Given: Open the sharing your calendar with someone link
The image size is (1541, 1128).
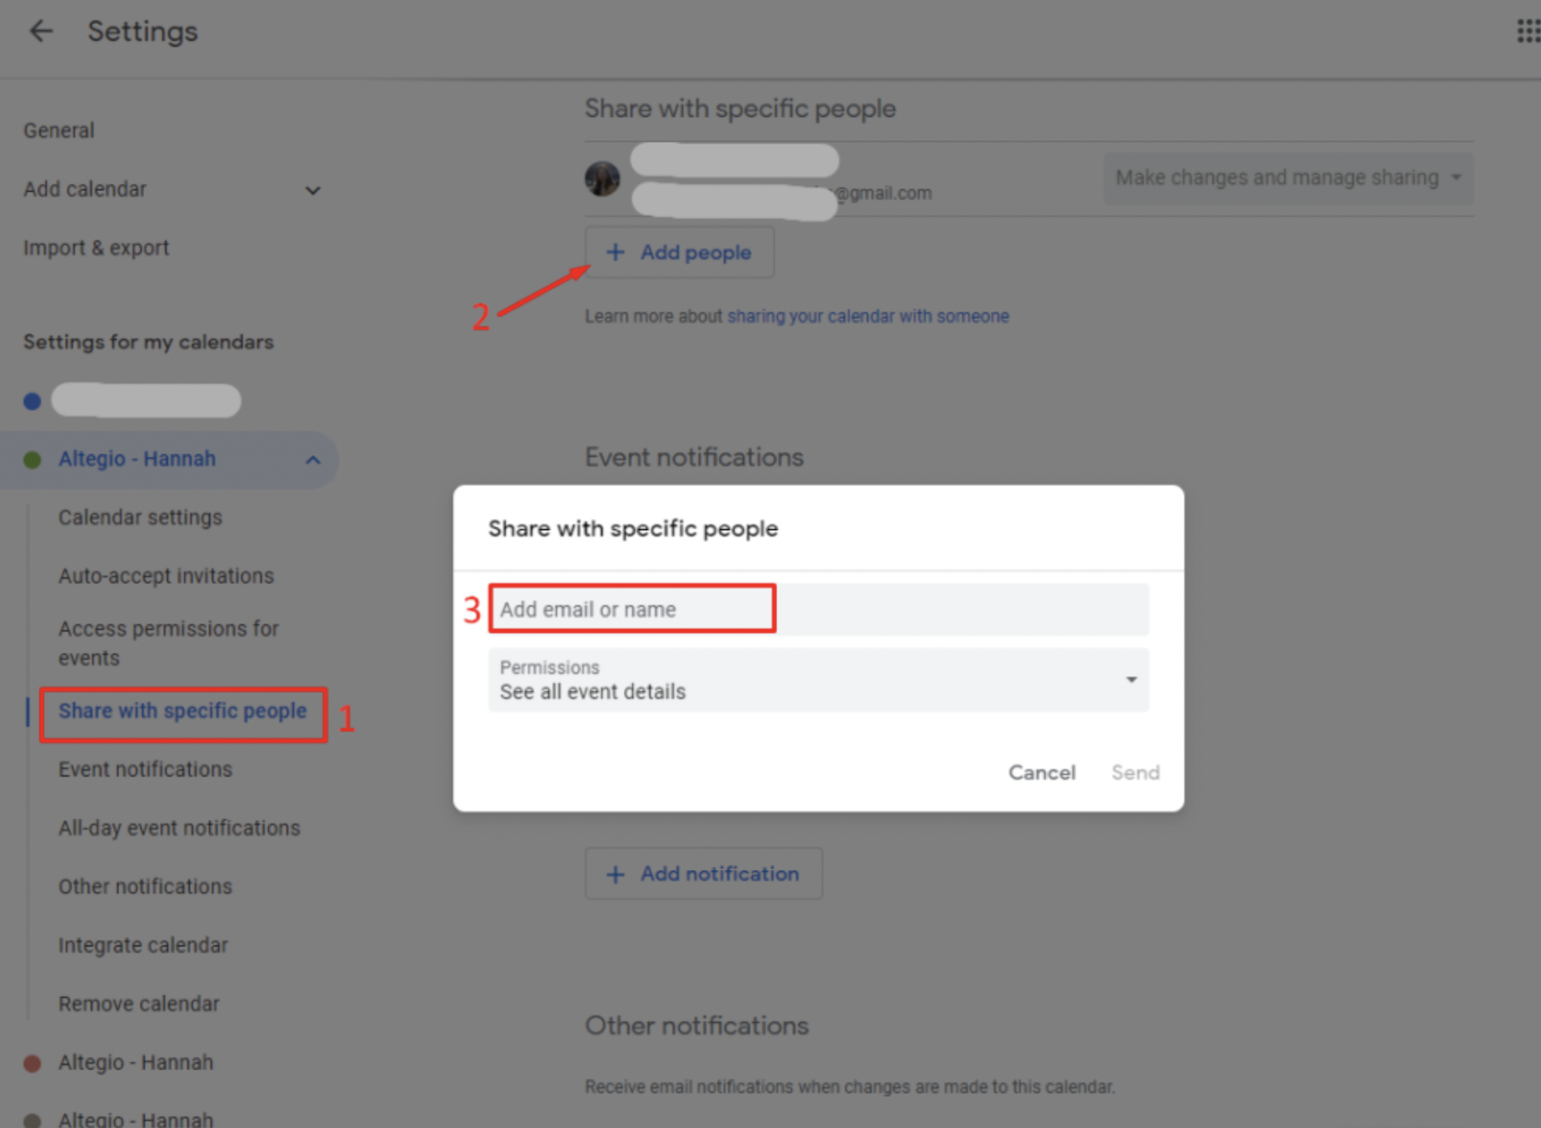Looking at the screenshot, I should point(867,316).
